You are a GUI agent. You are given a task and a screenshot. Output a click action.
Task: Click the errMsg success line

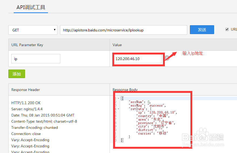pyautogui.click(x=147, y=105)
